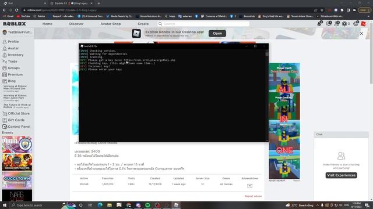Open the Windows notification center icon
Image resolution: width=373 pixels, height=209 pixels.
point(367,205)
